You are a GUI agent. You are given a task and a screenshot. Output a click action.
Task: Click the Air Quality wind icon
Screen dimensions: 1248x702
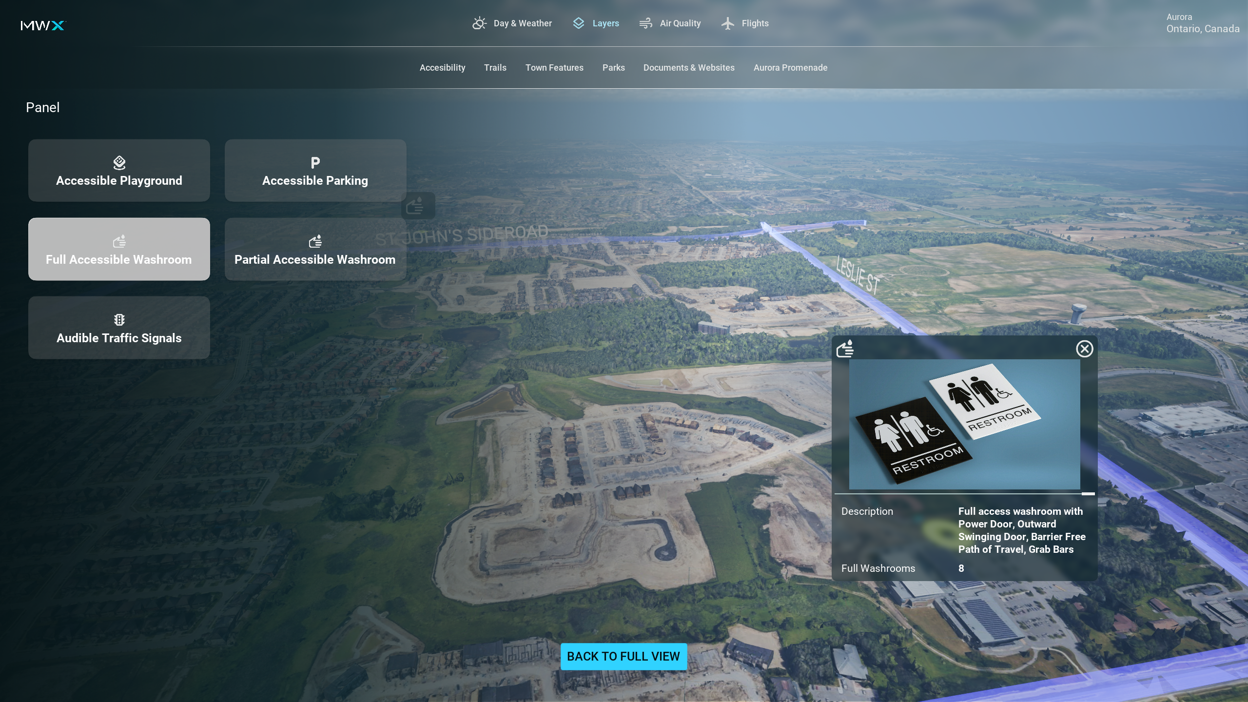click(x=645, y=23)
